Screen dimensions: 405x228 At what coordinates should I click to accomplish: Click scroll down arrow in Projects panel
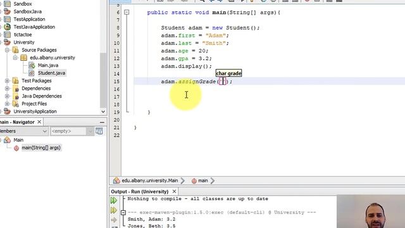tap(103, 111)
